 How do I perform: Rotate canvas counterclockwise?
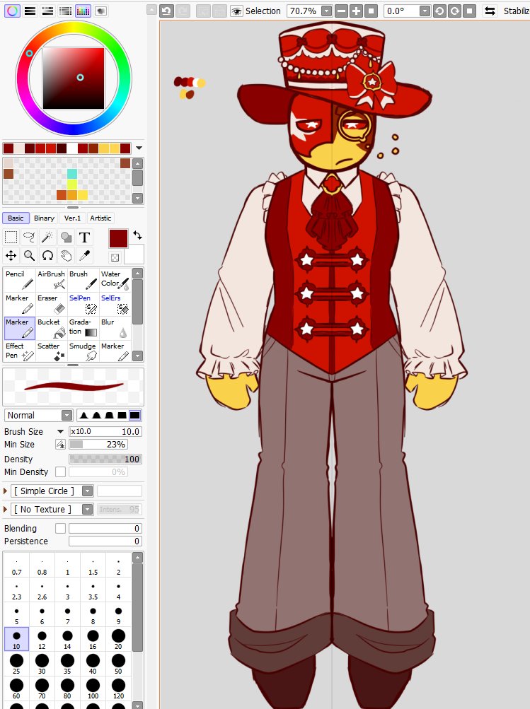[x=439, y=11]
